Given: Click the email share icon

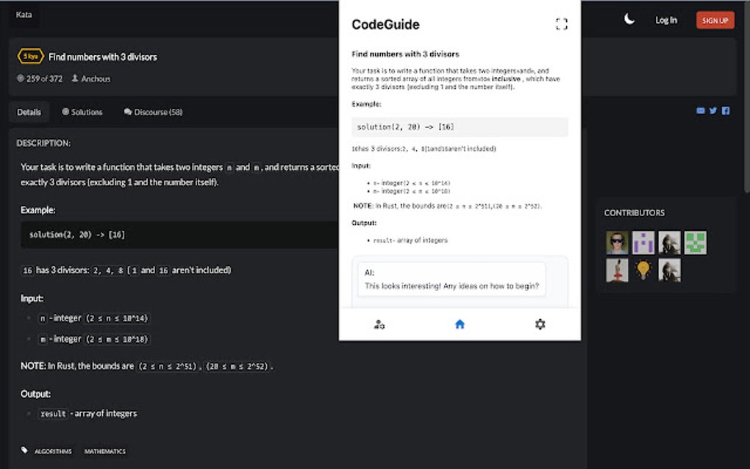Looking at the screenshot, I should 700,110.
